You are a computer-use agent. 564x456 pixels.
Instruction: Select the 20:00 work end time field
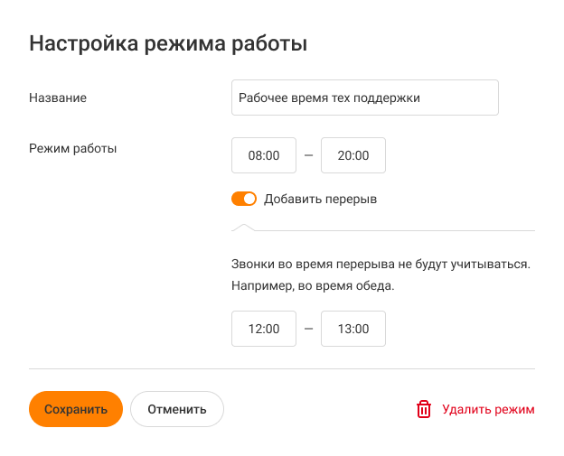pos(353,155)
